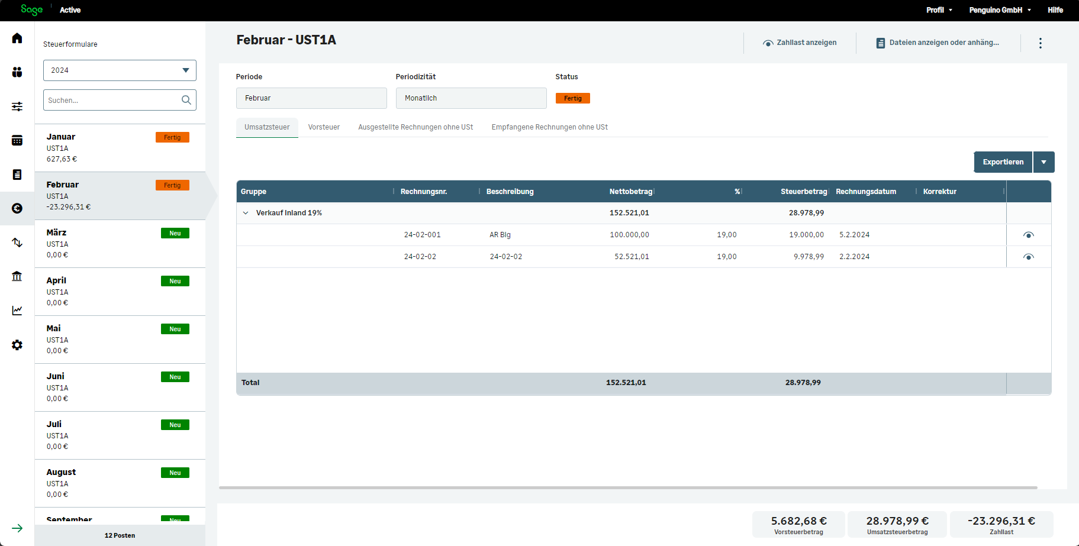The height and width of the screenshot is (546, 1079).
Task: Collapse the Verkauf Inland 19% group
Action: pyautogui.click(x=246, y=213)
